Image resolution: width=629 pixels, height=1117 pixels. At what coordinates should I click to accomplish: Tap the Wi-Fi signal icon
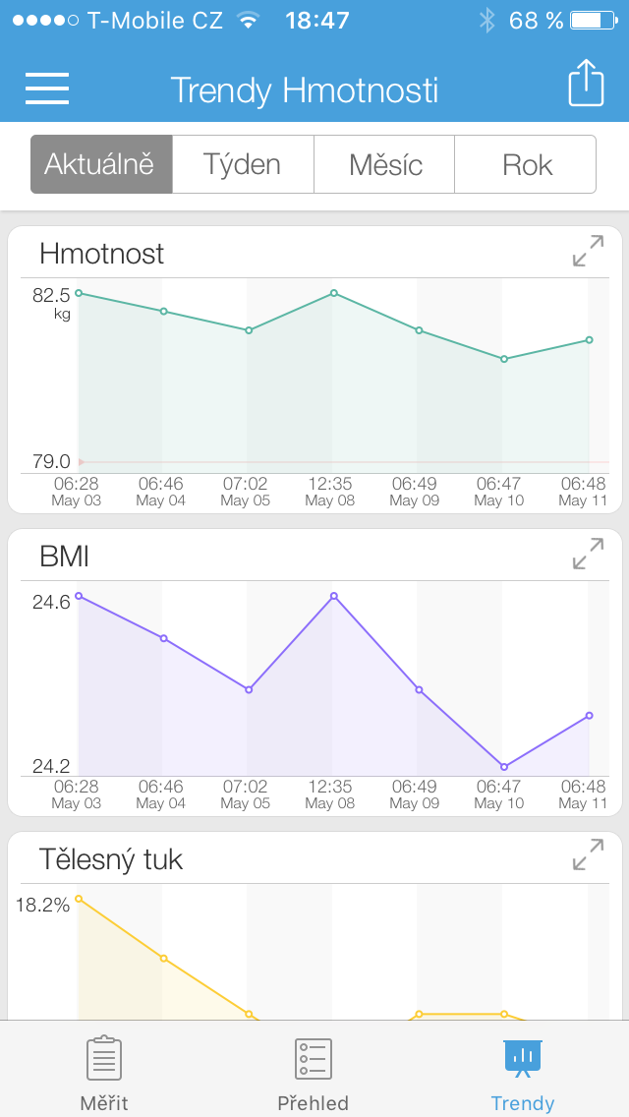(249, 20)
